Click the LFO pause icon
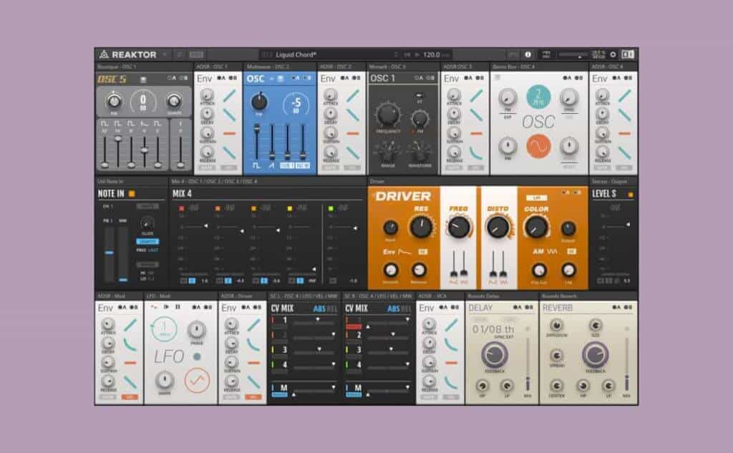Viewport: 733px width, 453px height. point(178,307)
